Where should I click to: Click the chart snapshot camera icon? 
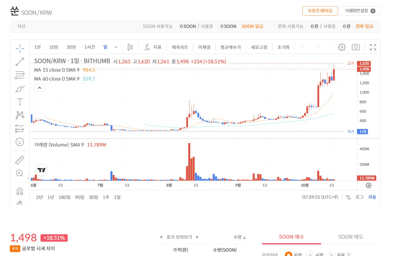tap(356, 47)
